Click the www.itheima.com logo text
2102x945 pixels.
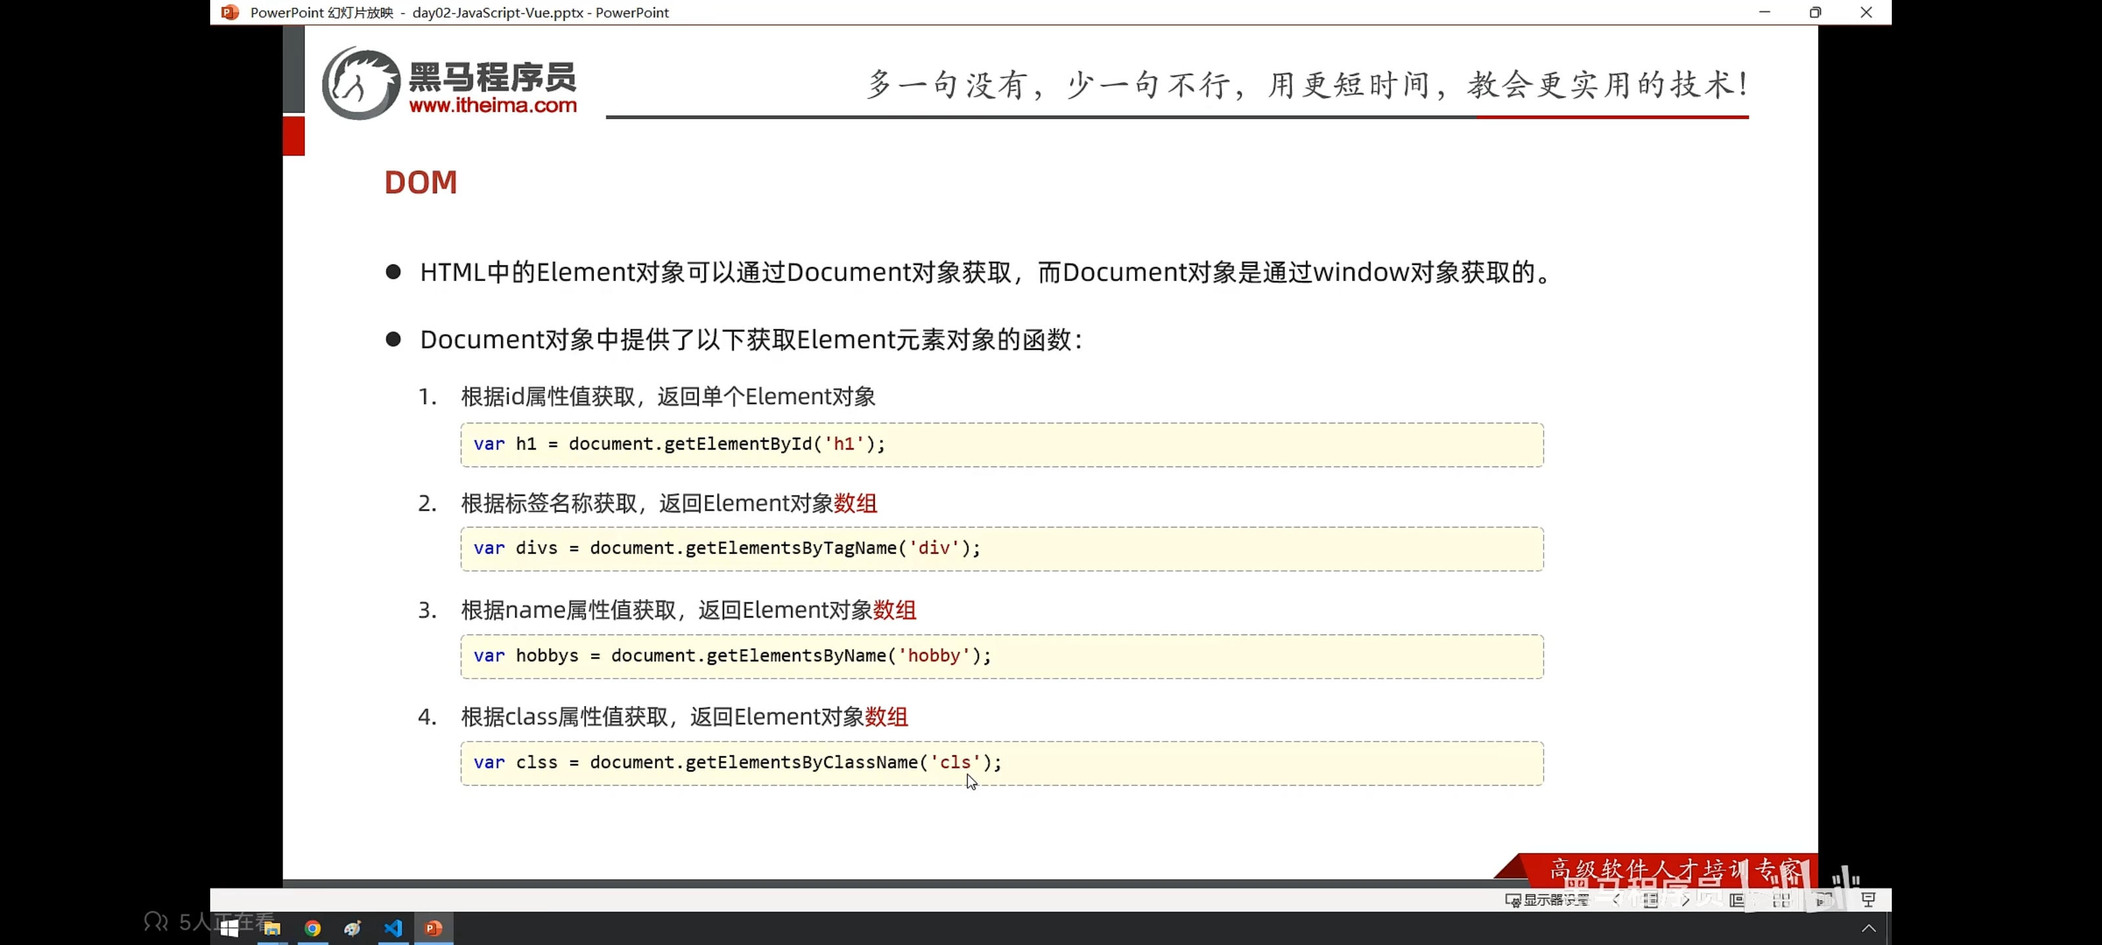pyautogui.click(x=493, y=105)
